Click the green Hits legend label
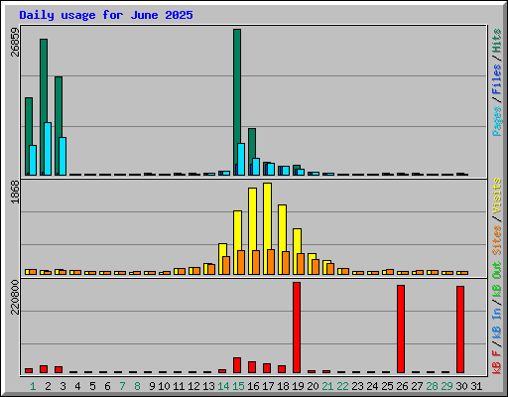Viewport: 508px width, 397px height. [497, 41]
